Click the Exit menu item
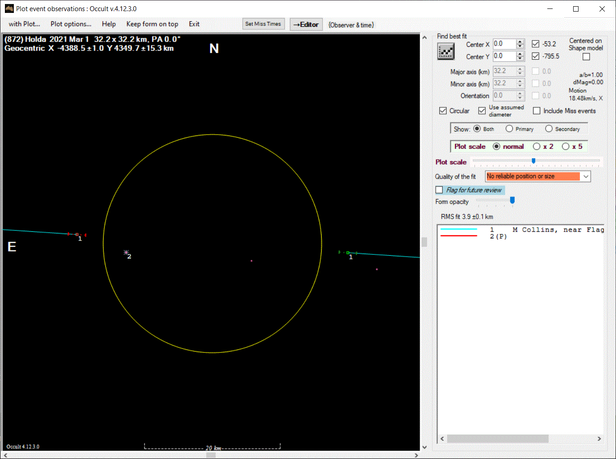The width and height of the screenshot is (616, 459). pyautogui.click(x=194, y=24)
